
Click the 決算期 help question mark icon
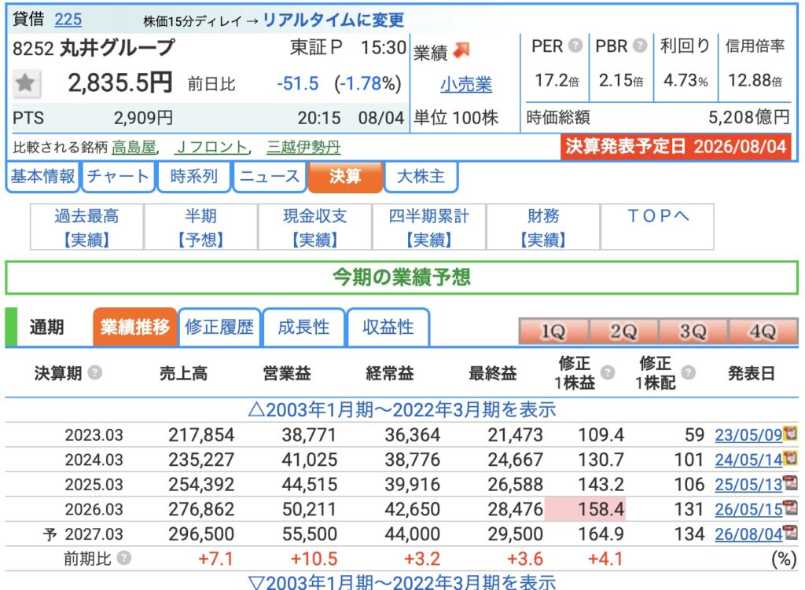pos(95,372)
